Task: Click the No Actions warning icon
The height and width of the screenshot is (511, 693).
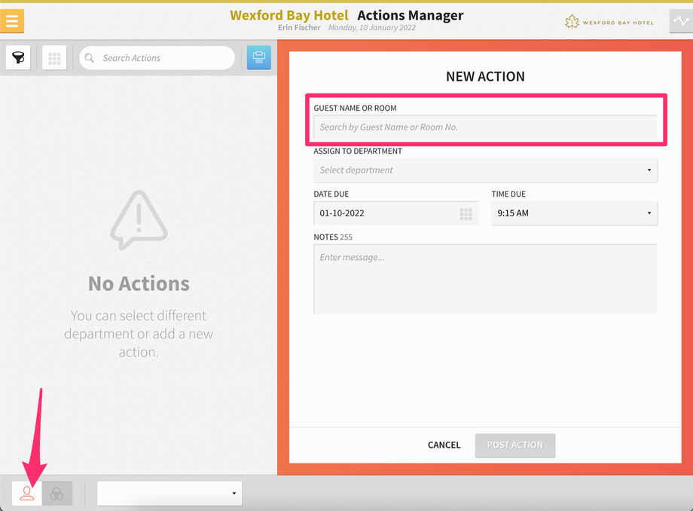Action: (x=139, y=219)
